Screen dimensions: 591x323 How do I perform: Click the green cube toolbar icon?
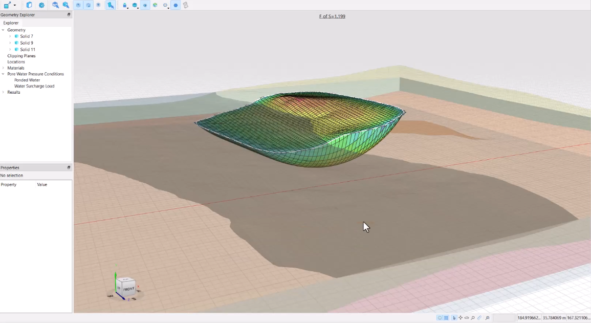(155, 5)
